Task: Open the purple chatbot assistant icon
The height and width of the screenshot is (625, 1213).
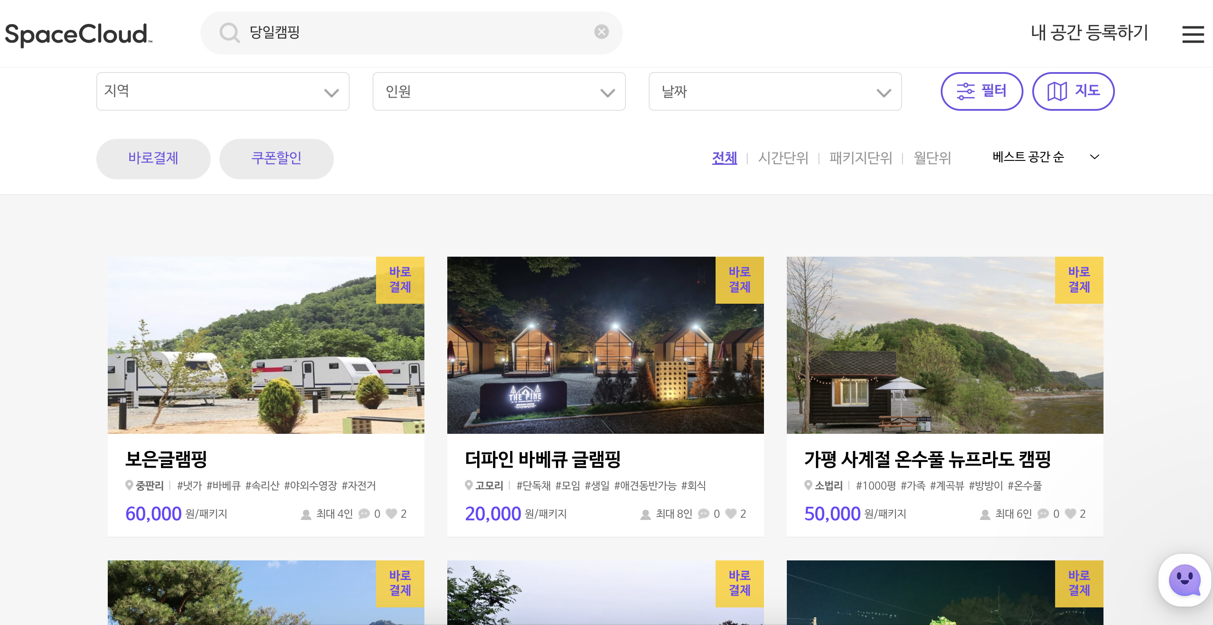Action: 1185,580
